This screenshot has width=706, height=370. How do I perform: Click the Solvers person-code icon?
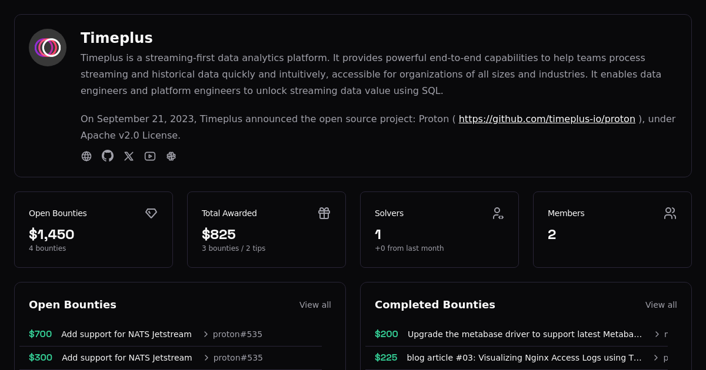coord(497,213)
